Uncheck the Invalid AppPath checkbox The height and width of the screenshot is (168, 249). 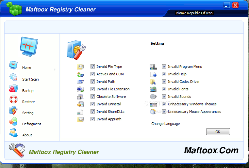[x=92, y=119]
